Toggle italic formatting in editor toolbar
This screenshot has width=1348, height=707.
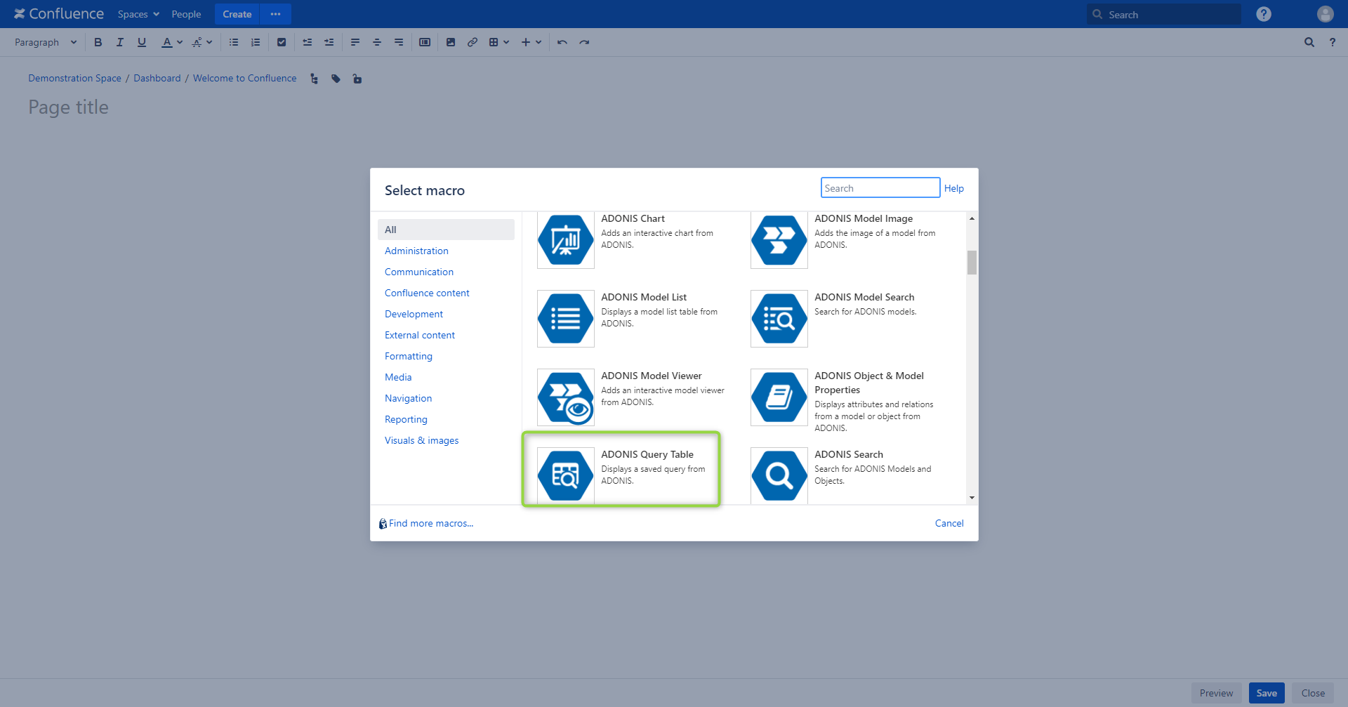pyautogui.click(x=119, y=42)
